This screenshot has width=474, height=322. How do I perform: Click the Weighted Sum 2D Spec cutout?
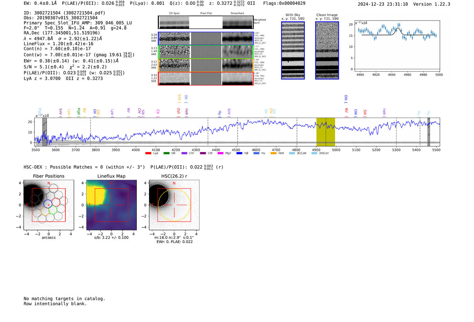[x=174, y=23]
